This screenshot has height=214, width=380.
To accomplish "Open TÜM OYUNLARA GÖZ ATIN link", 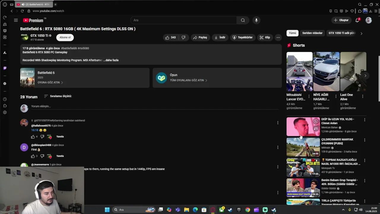I will (189, 80).
